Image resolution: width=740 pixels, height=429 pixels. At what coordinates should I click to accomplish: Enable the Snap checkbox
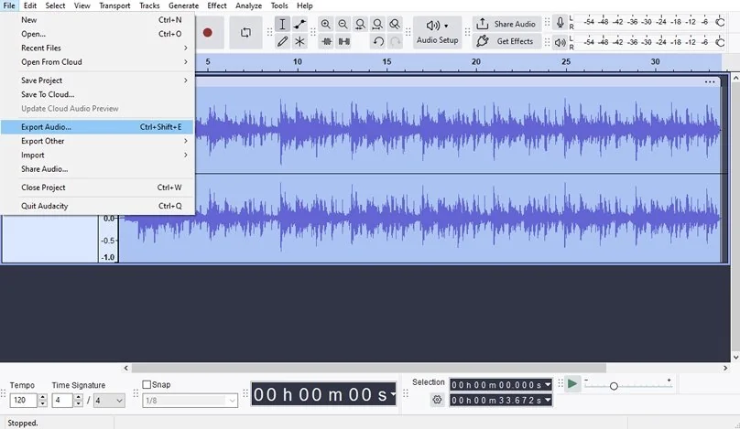tap(147, 385)
